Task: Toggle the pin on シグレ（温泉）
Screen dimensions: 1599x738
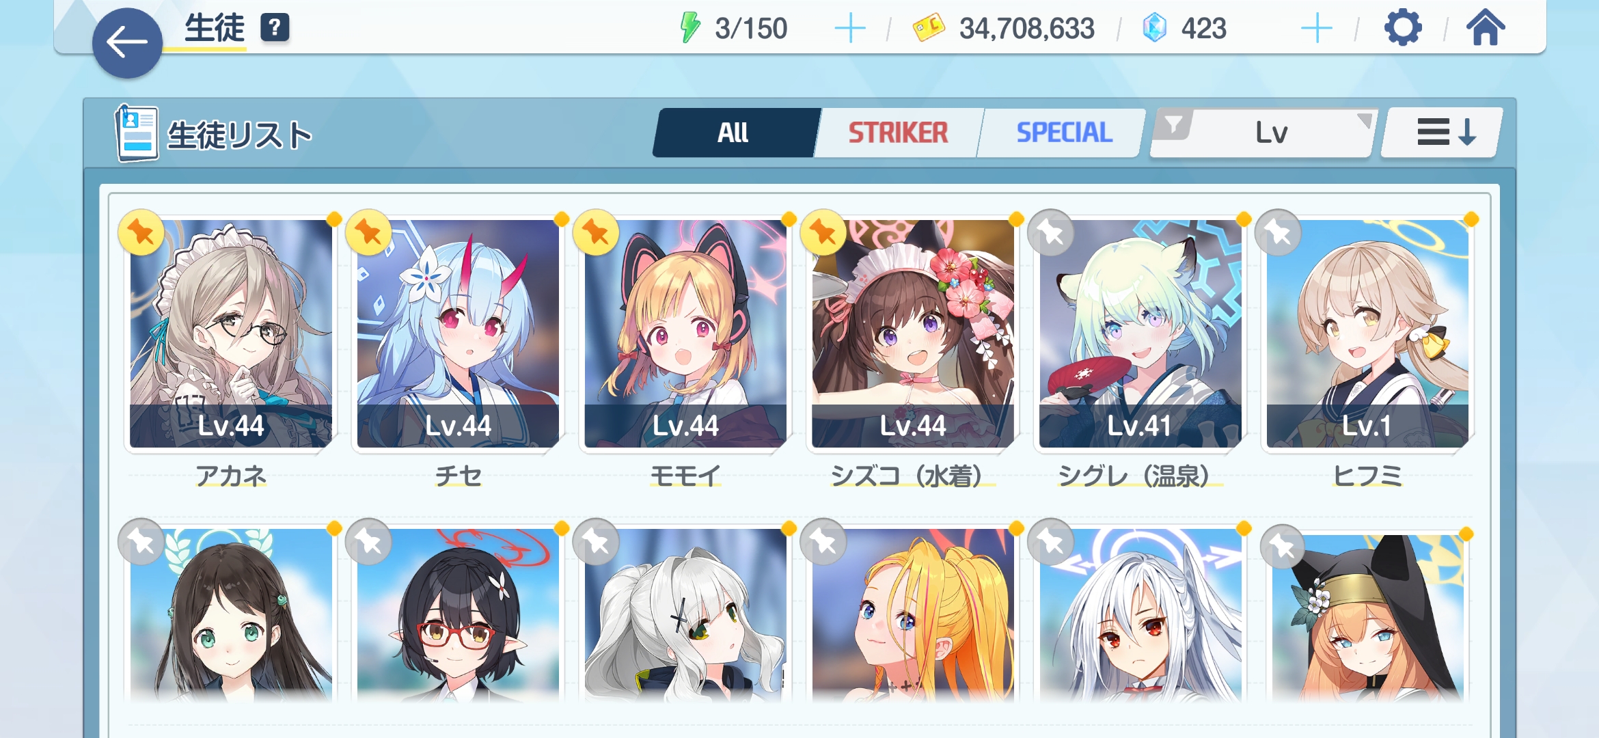Action: point(1051,232)
